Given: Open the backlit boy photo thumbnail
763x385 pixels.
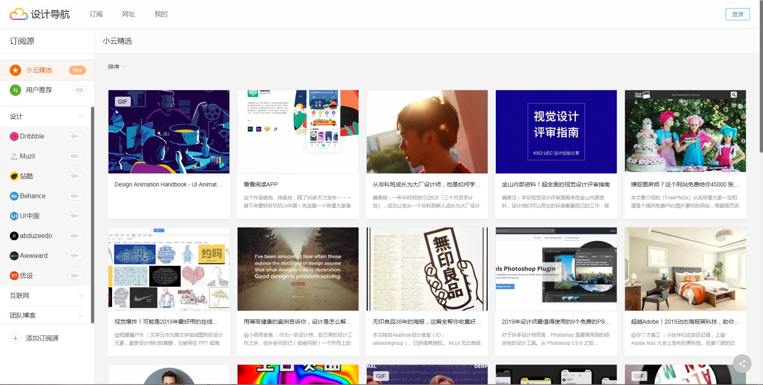Looking at the screenshot, I should point(427,132).
